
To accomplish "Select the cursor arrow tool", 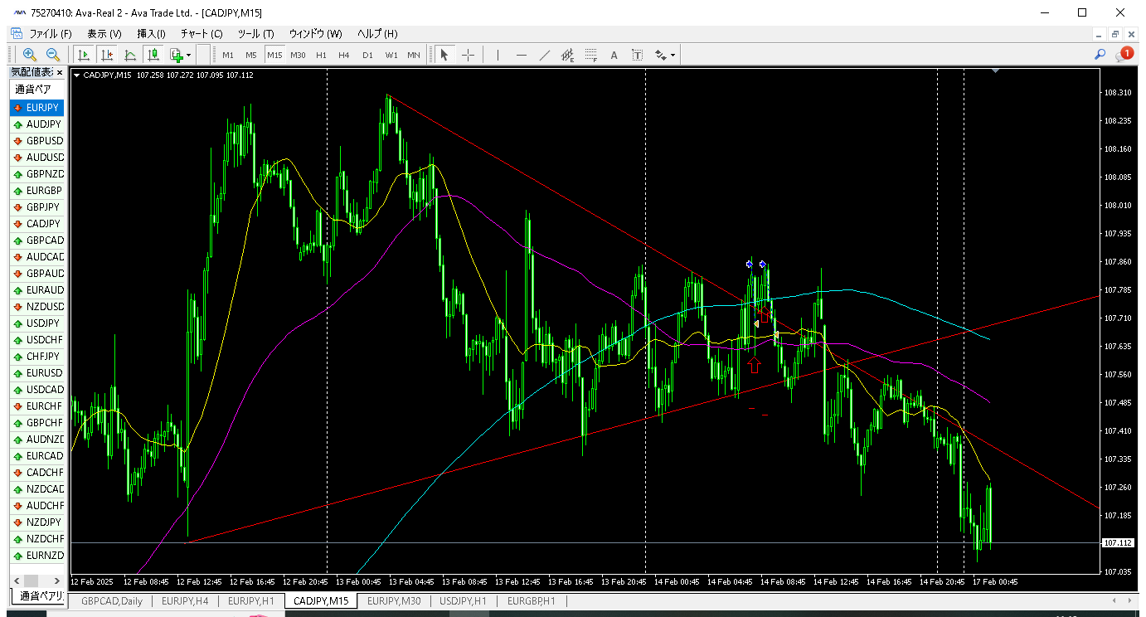I will point(444,55).
